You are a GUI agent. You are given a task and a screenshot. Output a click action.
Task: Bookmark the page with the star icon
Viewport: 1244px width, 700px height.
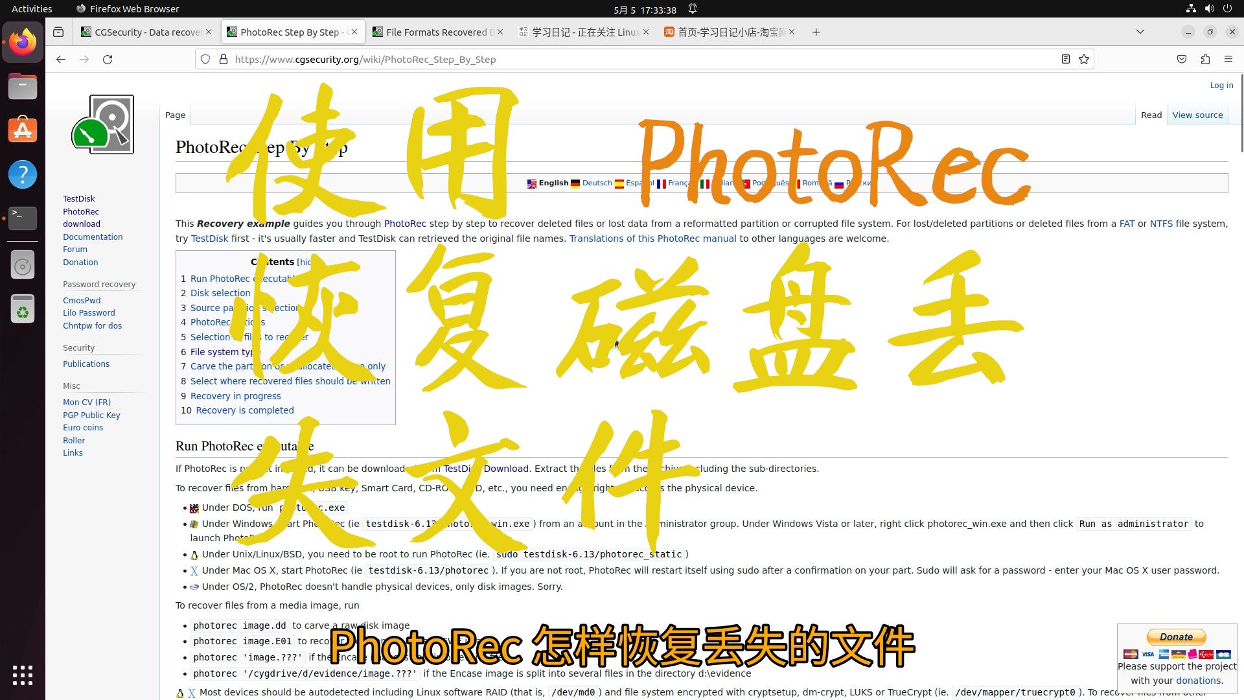tap(1084, 59)
